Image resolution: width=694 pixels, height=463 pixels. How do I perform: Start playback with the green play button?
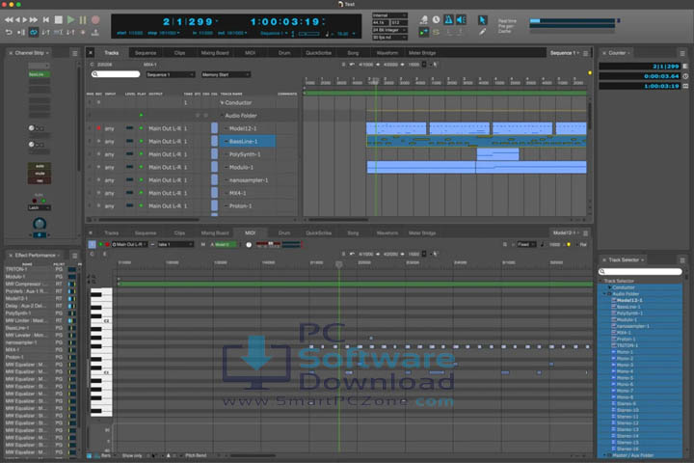[70, 20]
